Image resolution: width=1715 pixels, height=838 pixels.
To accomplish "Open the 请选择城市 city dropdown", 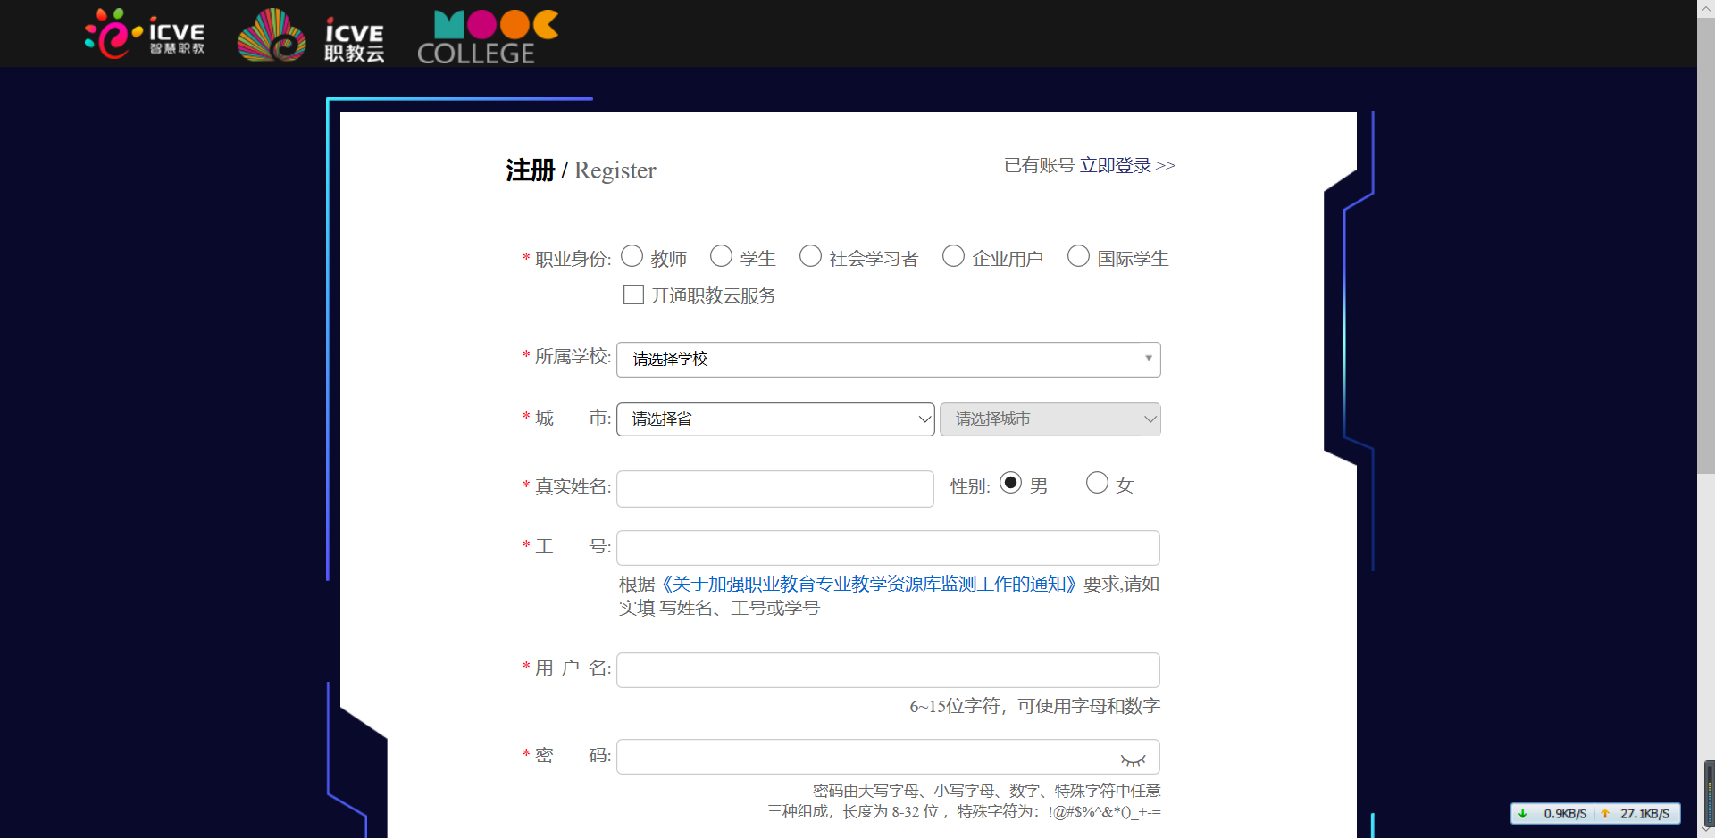I will pyautogui.click(x=1050, y=419).
